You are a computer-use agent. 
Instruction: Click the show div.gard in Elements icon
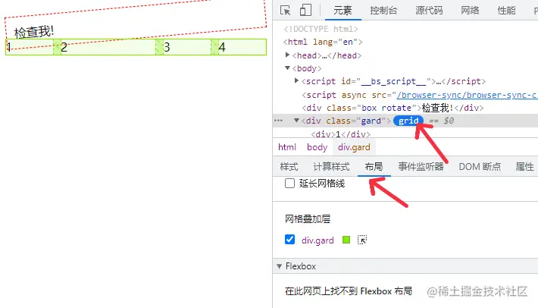(362, 240)
